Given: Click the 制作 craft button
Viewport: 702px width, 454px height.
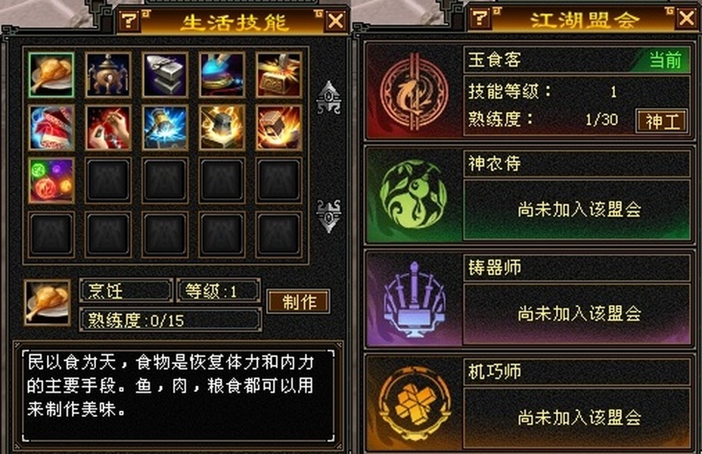Looking at the screenshot, I should tap(299, 301).
